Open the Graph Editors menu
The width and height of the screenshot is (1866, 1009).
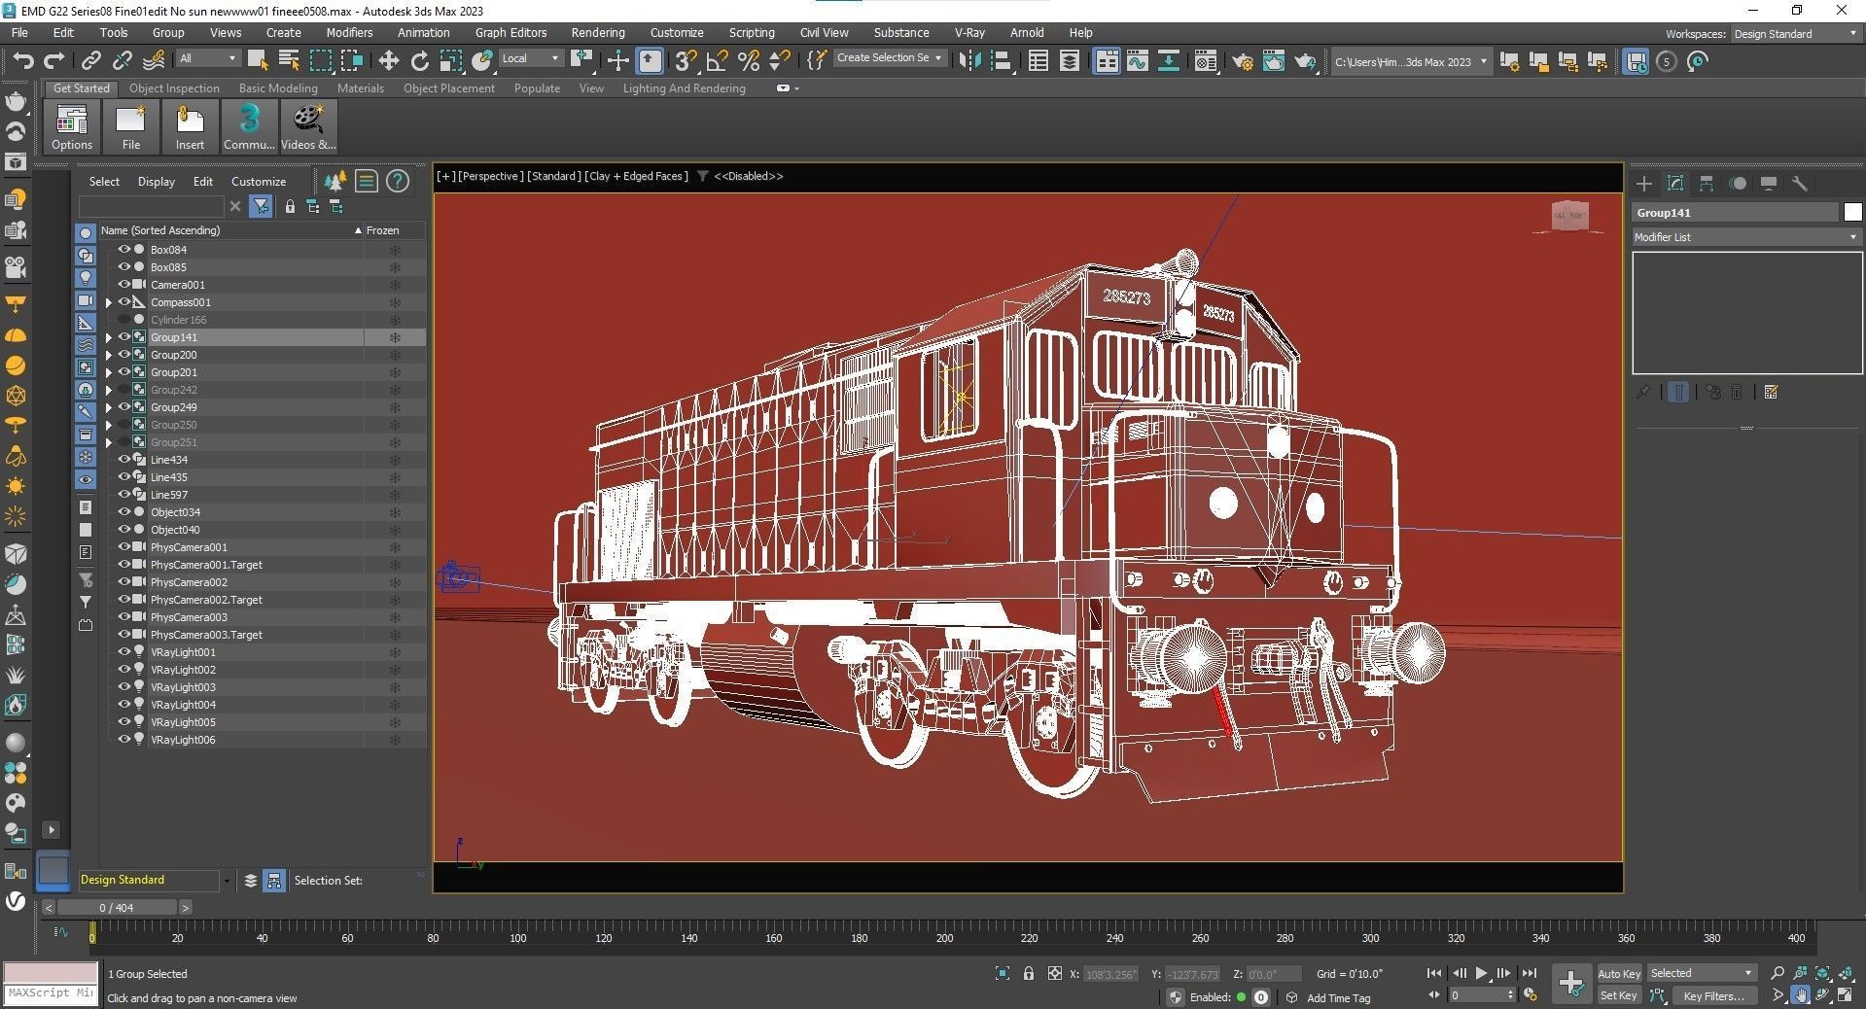point(511,32)
